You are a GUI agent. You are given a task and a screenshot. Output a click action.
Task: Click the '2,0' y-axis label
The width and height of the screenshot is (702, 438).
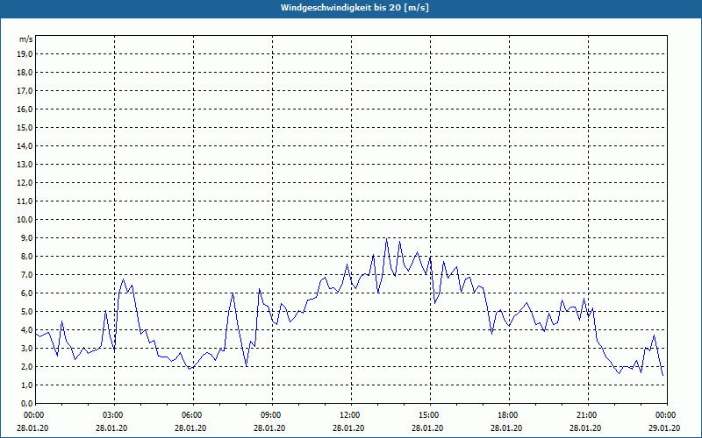[27, 366]
